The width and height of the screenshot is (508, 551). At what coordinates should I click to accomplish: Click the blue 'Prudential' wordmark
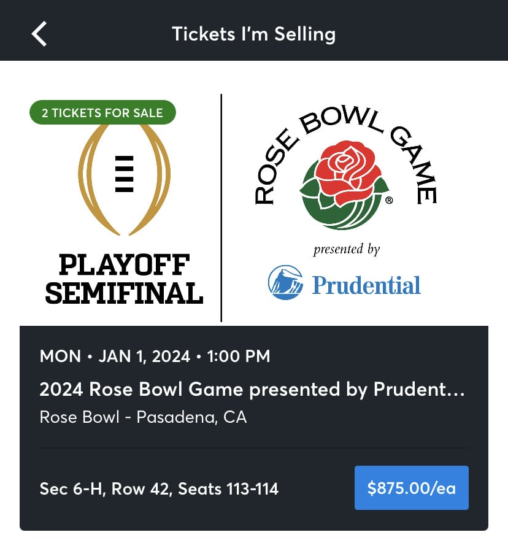(x=366, y=285)
